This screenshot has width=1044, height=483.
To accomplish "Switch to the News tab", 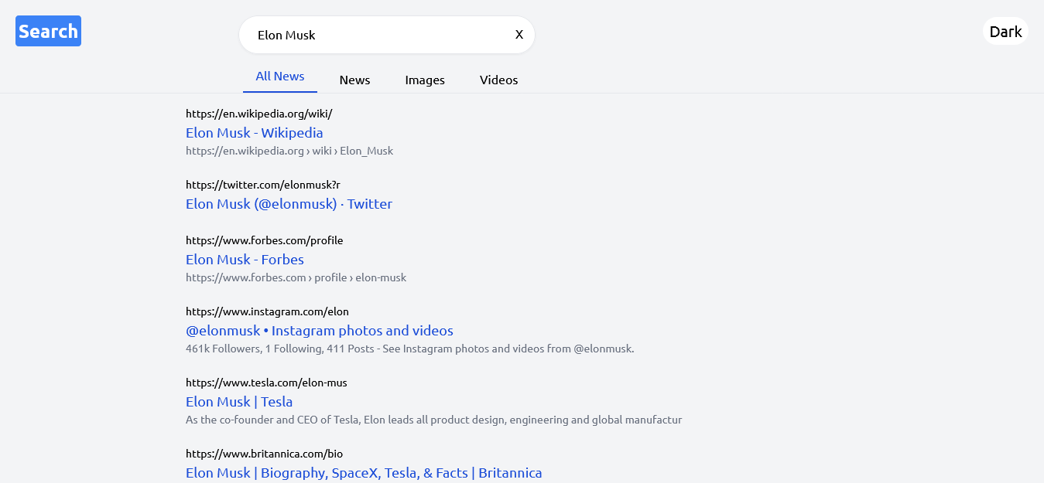I will [x=354, y=80].
